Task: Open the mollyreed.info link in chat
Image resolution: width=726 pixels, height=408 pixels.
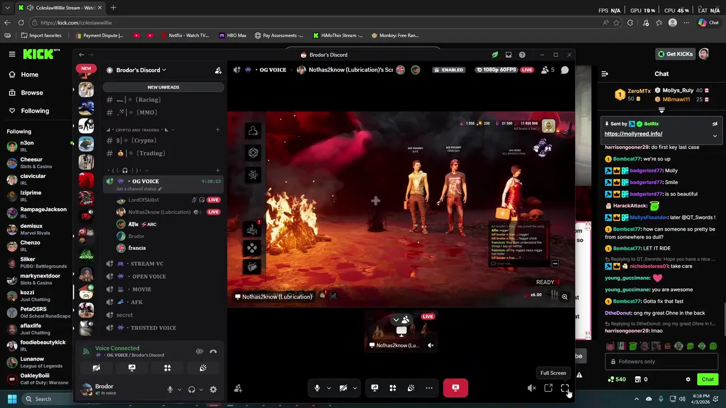Action: [x=633, y=134]
